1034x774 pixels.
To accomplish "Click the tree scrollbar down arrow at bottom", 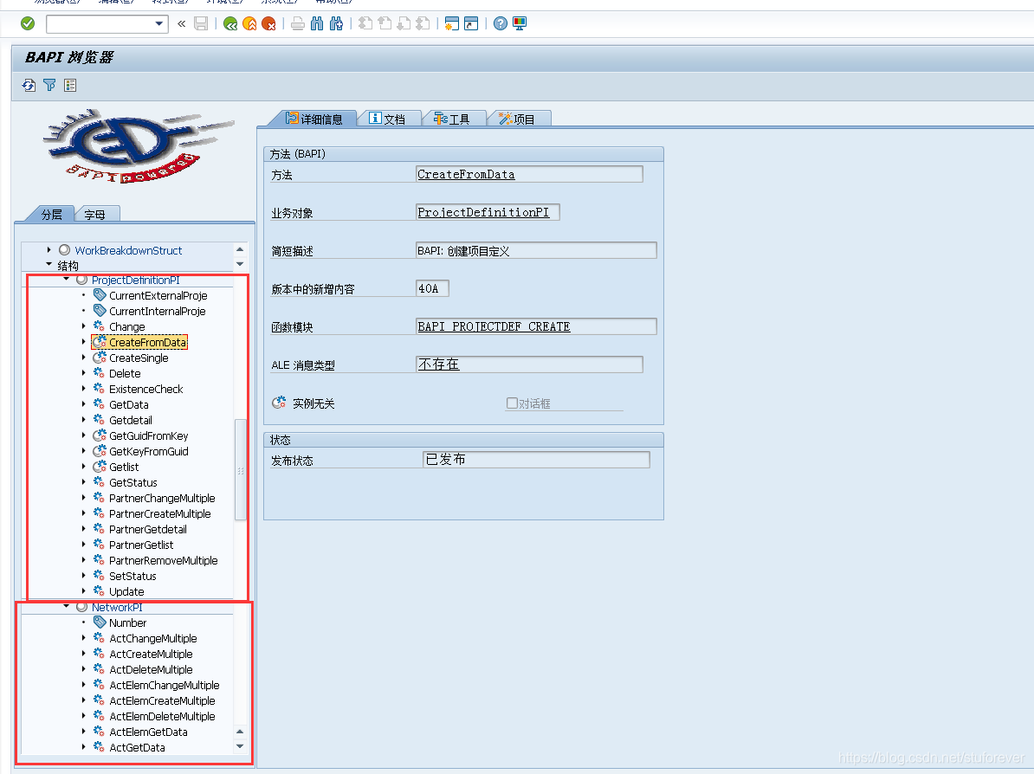I will click(x=240, y=746).
